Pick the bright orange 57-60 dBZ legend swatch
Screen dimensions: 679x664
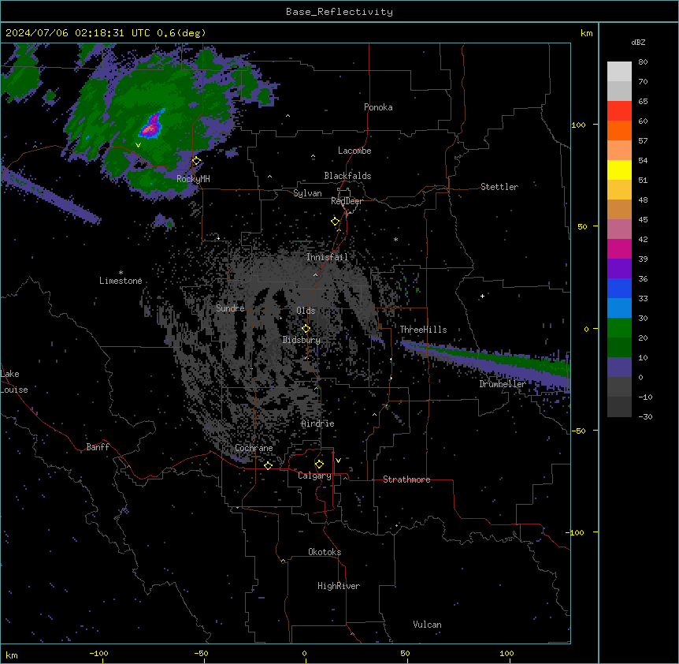[619, 130]
